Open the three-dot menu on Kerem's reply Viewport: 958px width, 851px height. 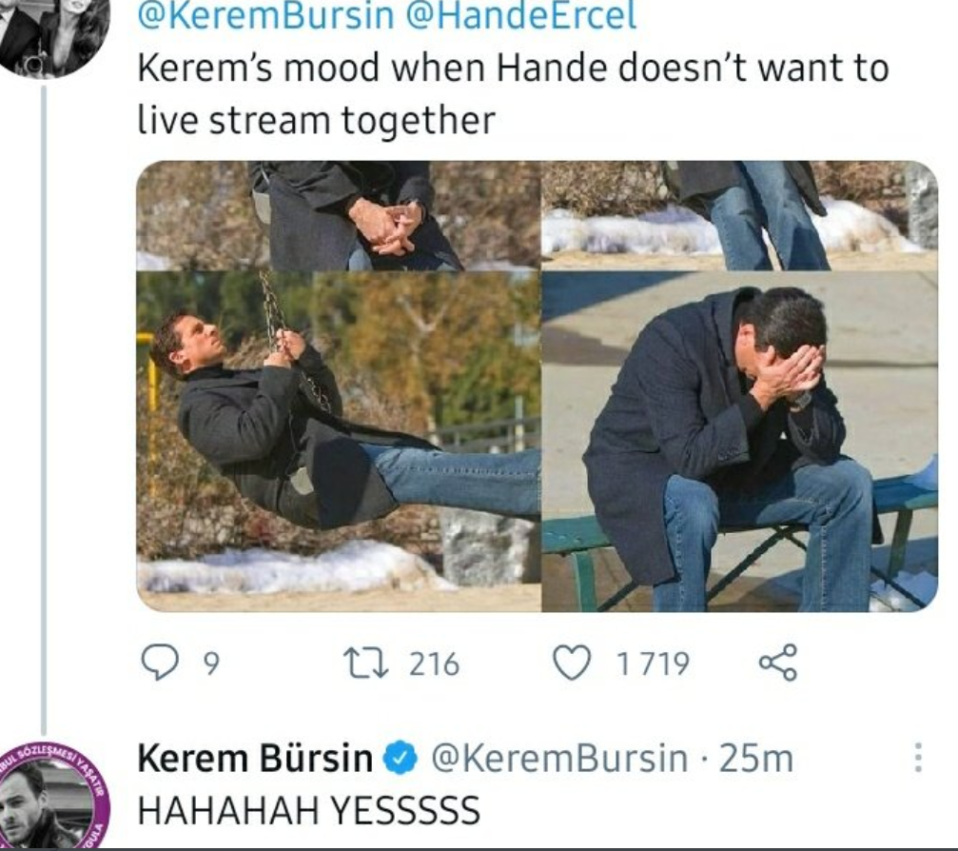click(x=917, y=758)
